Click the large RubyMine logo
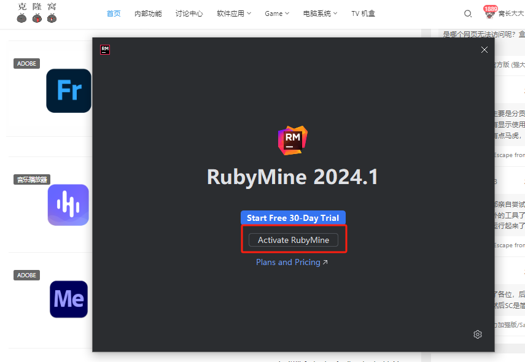 tap(293, 141)
